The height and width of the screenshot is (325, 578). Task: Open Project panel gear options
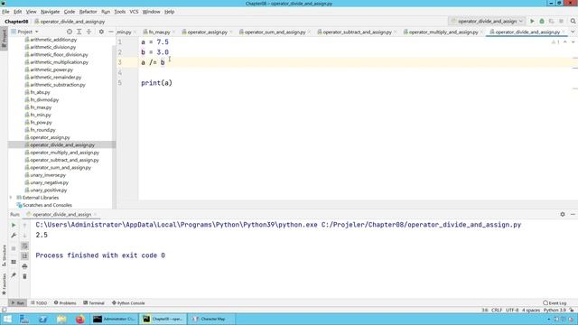tap(101, 32)
